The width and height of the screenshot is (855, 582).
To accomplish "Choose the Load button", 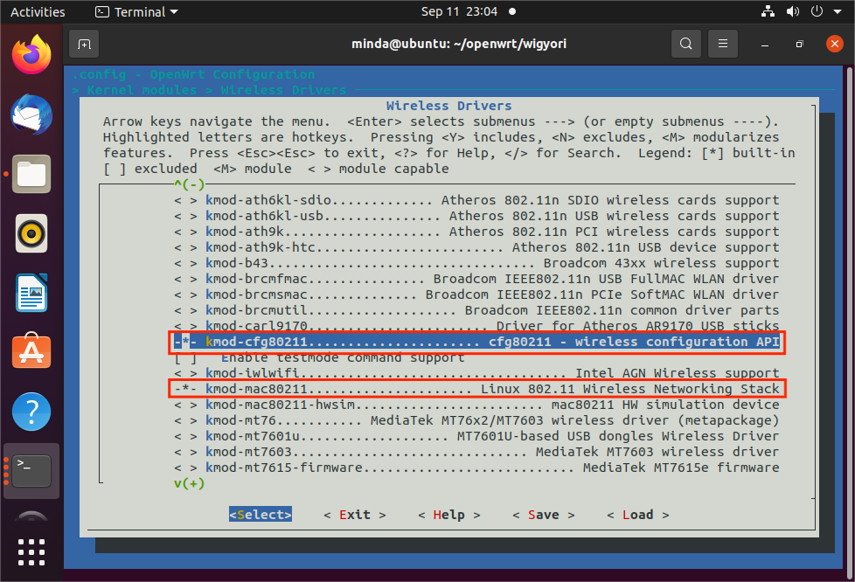I will point(637,515).
